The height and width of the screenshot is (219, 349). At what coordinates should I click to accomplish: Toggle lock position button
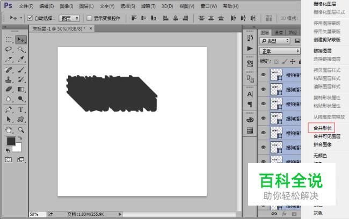click(293, 62)
